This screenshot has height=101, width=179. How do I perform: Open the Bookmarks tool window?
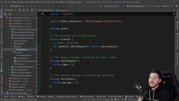click(x=1, y=91)
